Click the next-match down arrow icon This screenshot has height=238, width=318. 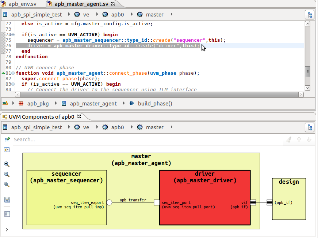click(309, 139)
